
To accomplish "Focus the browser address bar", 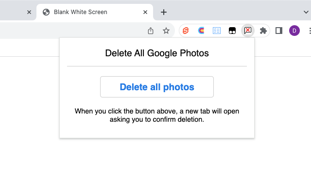I will pos(73,31).
